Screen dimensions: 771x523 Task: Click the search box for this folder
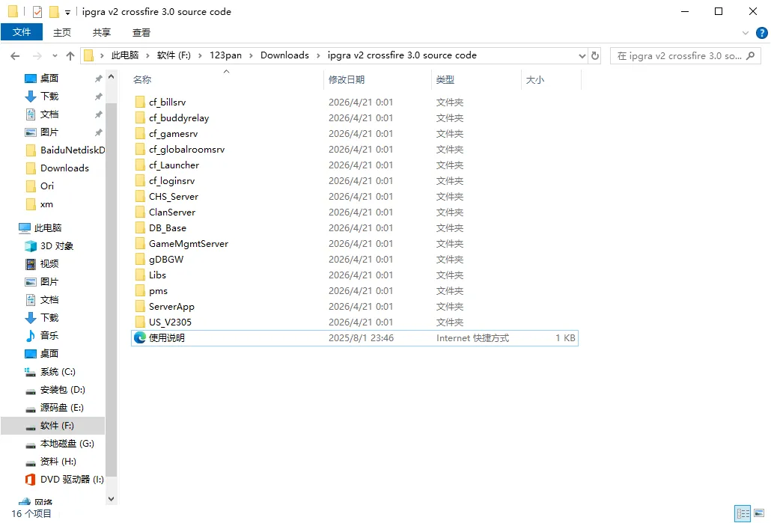click(x=685, y=55)
